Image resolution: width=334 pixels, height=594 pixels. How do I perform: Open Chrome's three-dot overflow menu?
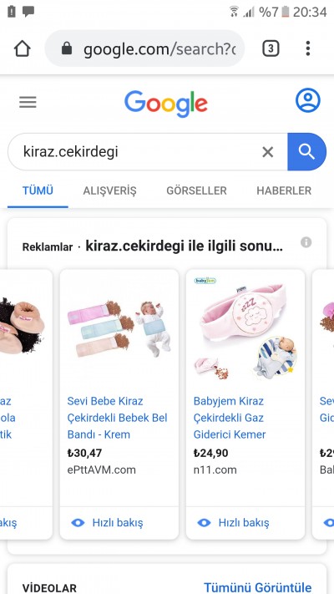coord(308,48)
